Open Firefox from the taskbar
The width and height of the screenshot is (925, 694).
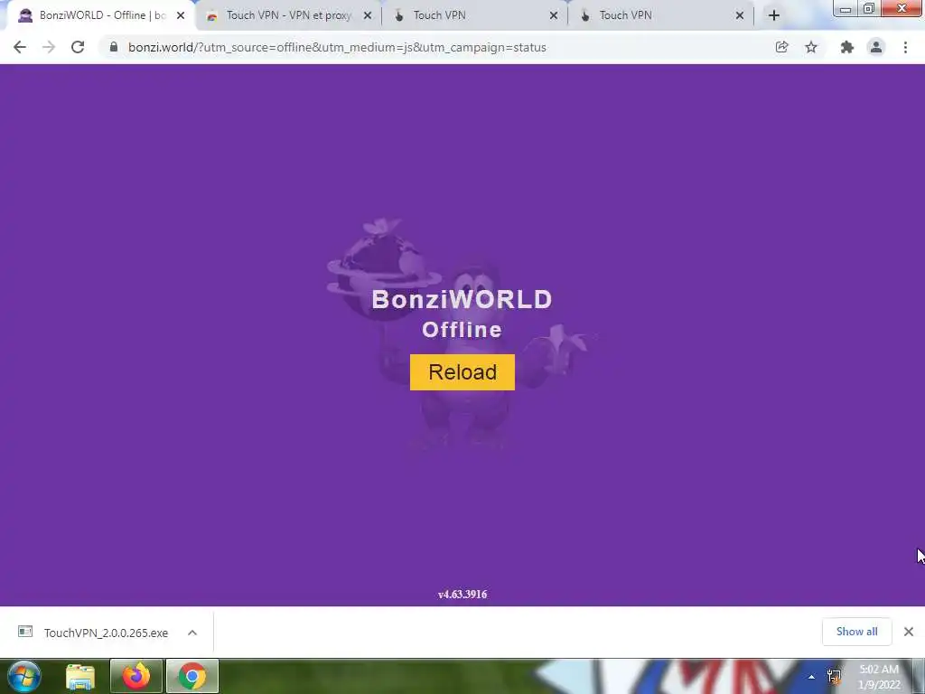click(136, 676)
